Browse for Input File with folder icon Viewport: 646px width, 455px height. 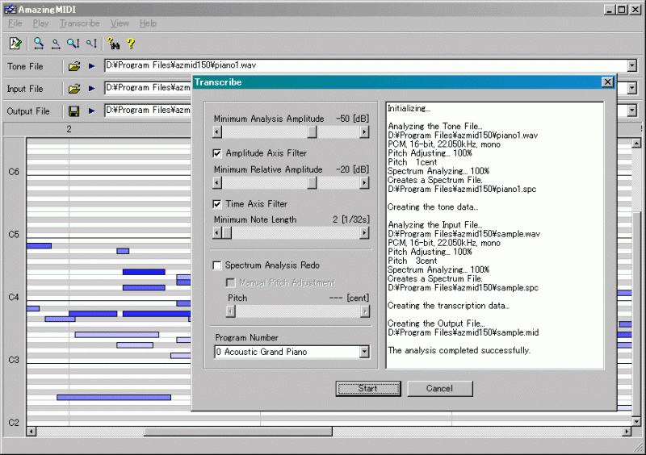(x=73, y=89)
